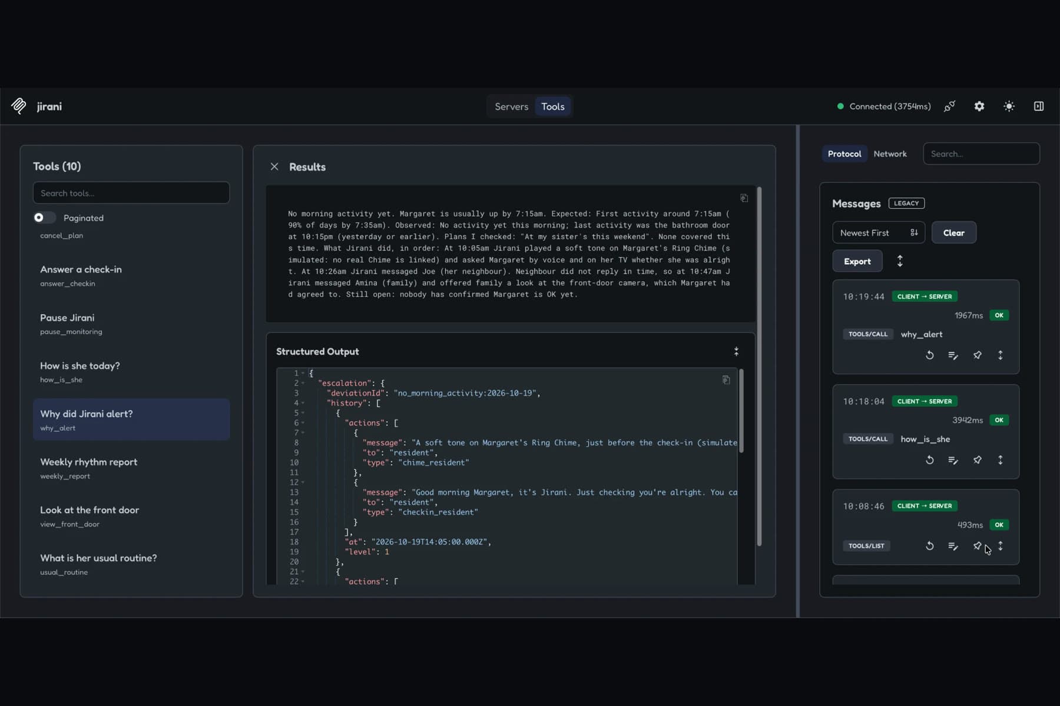Image resolution: width=1060 pixels, height=706 pixels.
Task: Close the Results panel with X
Action: pos(274,166)
